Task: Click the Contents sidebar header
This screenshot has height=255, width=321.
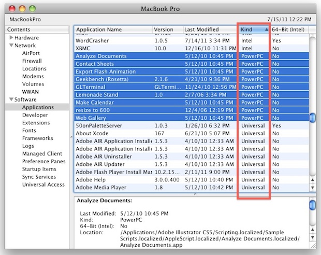Action: [x=37, y=30]
